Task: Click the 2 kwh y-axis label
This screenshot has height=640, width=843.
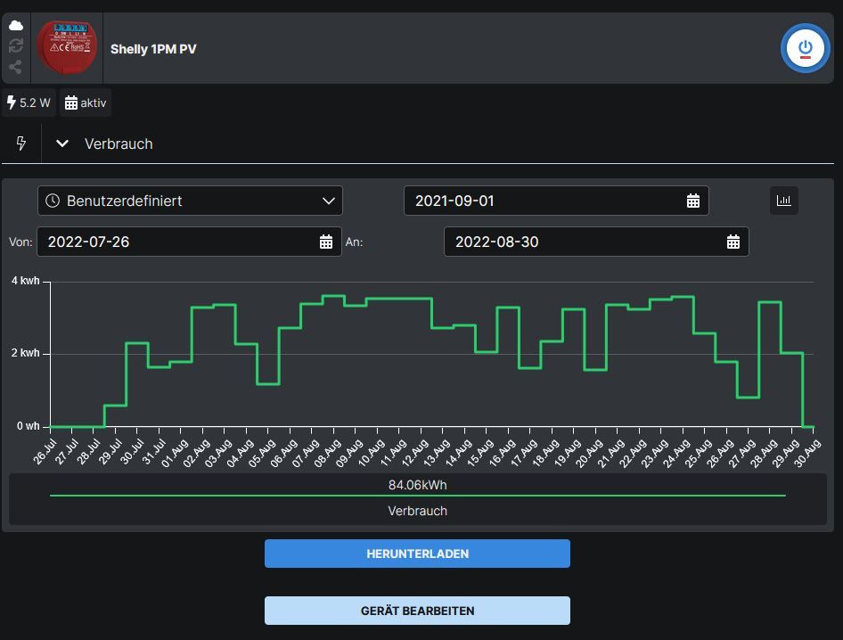Action: click(x=25, y=353)
